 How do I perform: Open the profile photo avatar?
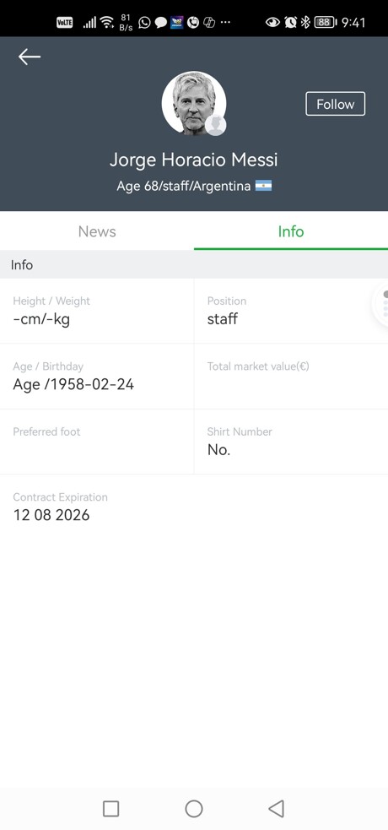click(193, 103)
